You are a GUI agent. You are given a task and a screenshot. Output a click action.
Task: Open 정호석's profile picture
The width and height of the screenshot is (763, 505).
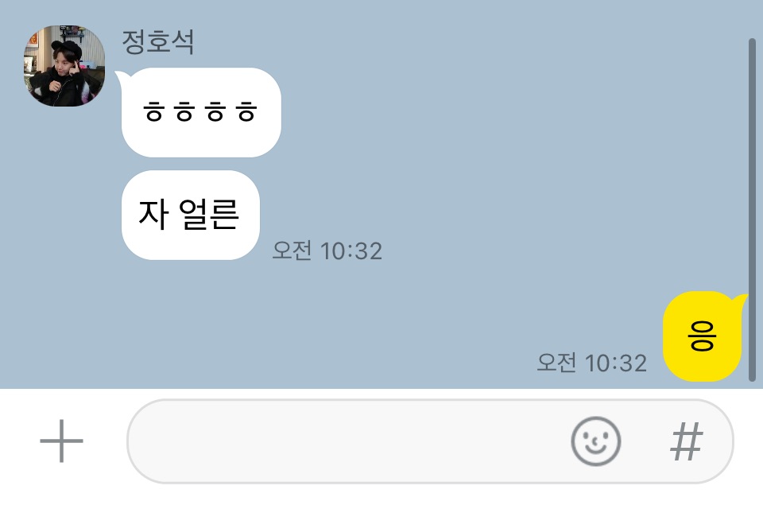[x=64, y=66]
